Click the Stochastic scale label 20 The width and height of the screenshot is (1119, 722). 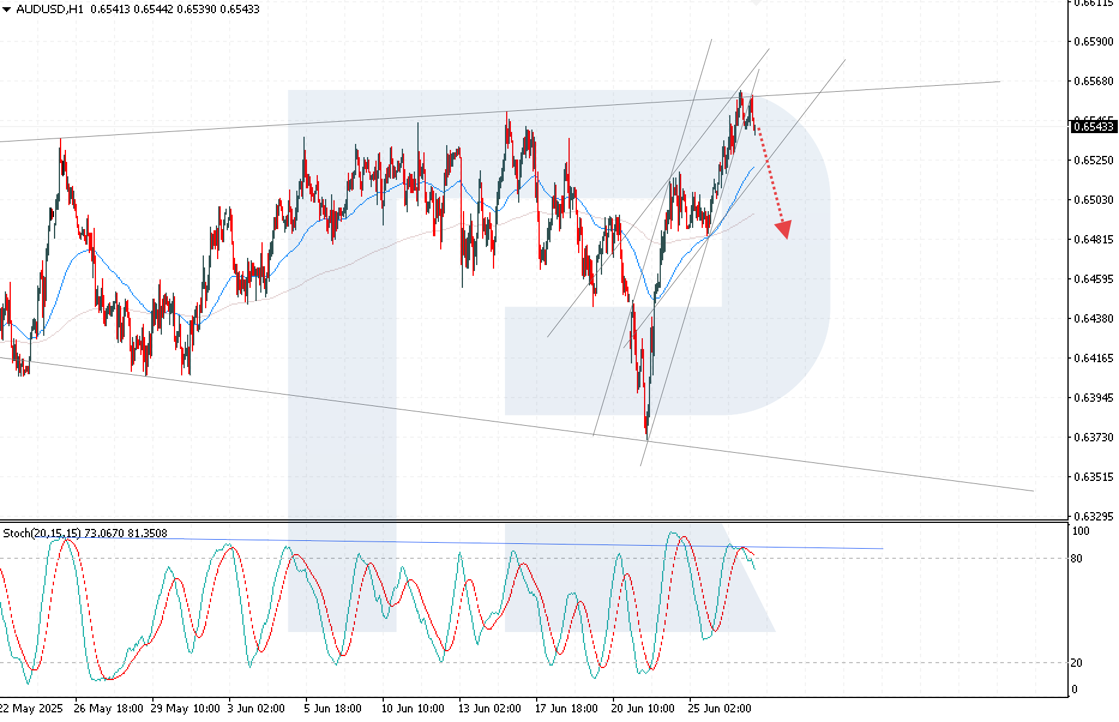(x=1078, y=663)
